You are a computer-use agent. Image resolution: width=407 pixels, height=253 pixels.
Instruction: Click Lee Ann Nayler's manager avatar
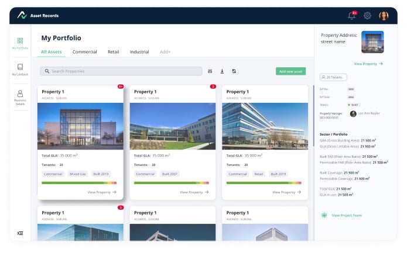[x=353, y=114]
